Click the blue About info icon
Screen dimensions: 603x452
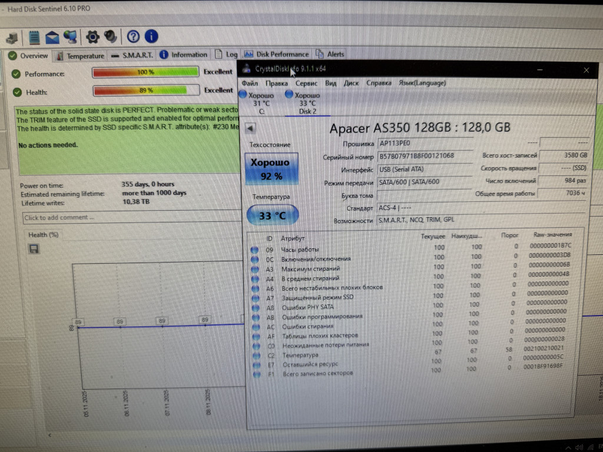click(151, 36)
